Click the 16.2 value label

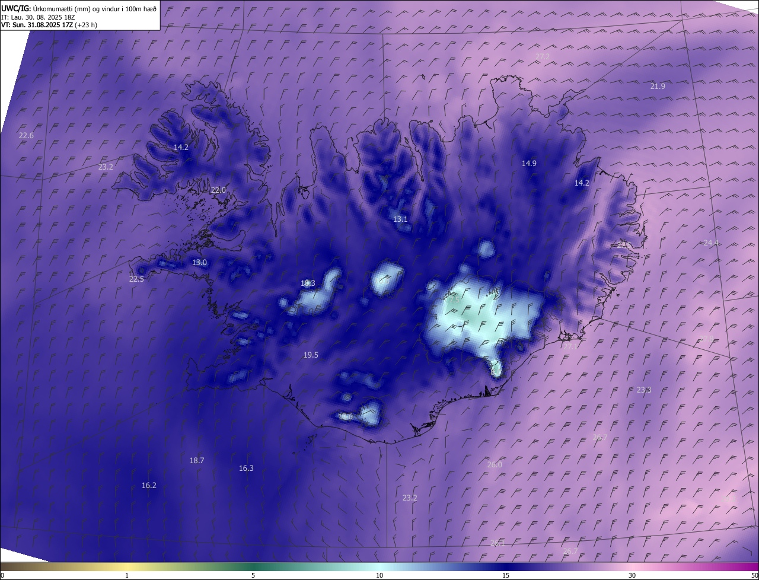point(149,485)
